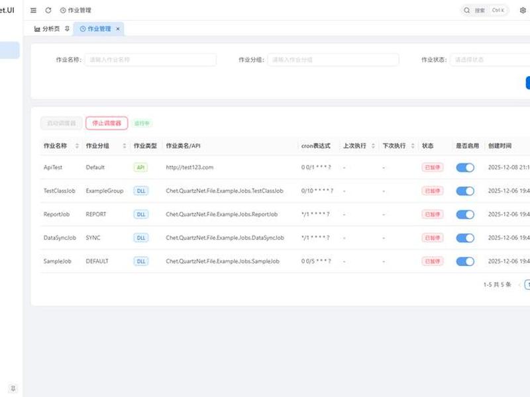Toggle enable switch for DataSyncJob

pyautogui.click(x=465, y=238)
